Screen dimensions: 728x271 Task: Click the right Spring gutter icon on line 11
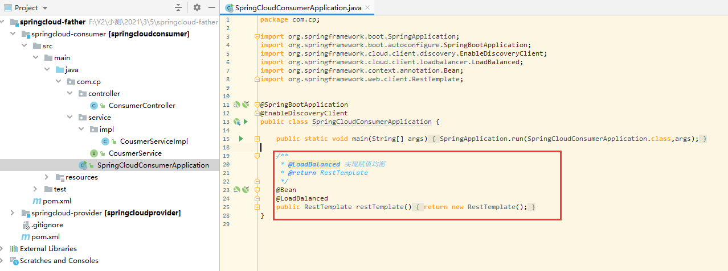(x=246, y=105)
